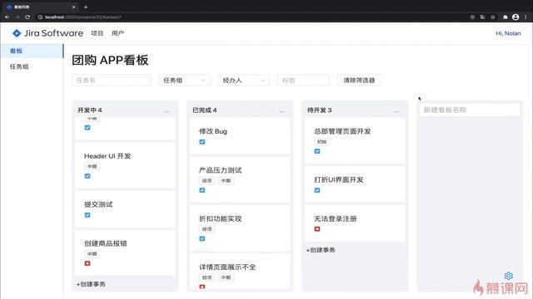533x299 pixels.
Task: Open the 产品压力测试 task card
Action: (x=240, y=179)
